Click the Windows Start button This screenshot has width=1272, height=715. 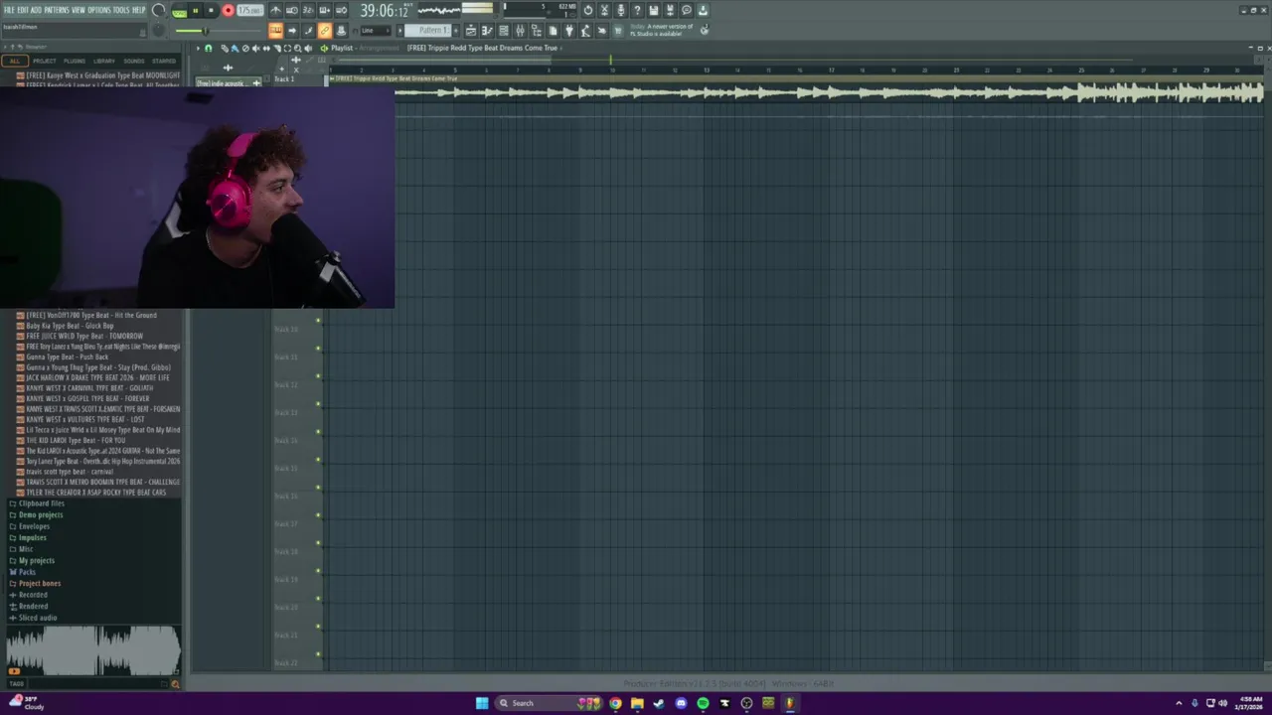pos(482,703)
